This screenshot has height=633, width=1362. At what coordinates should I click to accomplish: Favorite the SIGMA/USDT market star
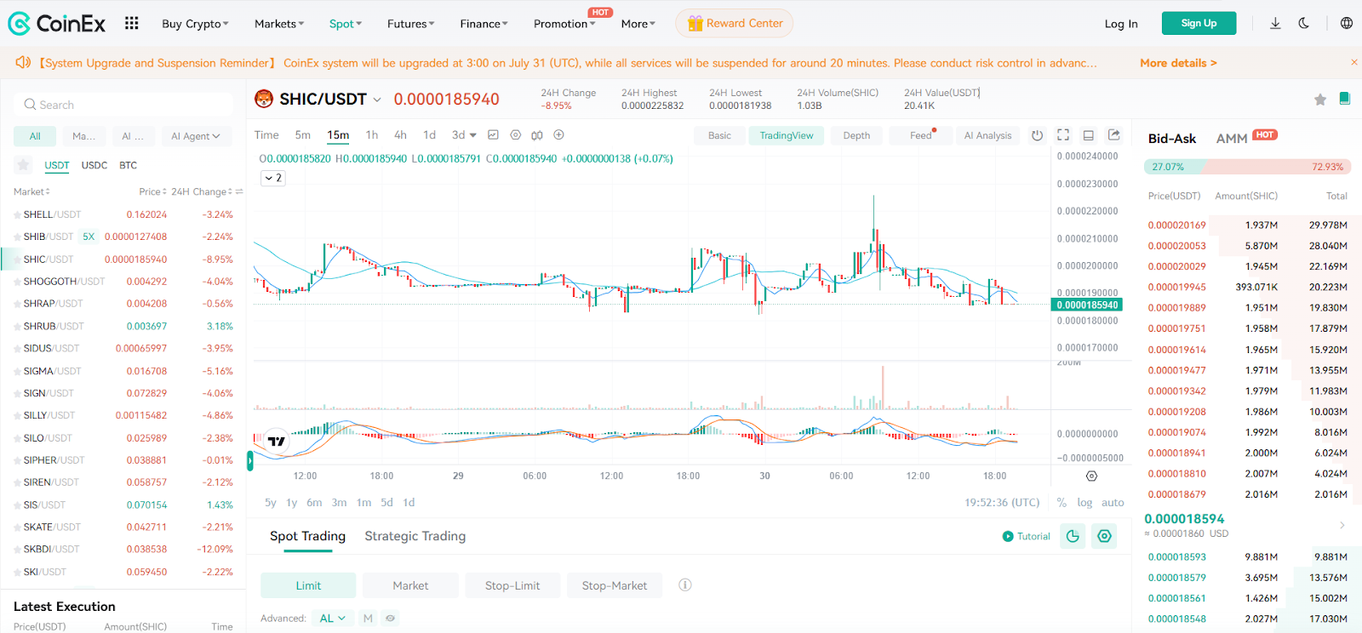tap(17, 372)
